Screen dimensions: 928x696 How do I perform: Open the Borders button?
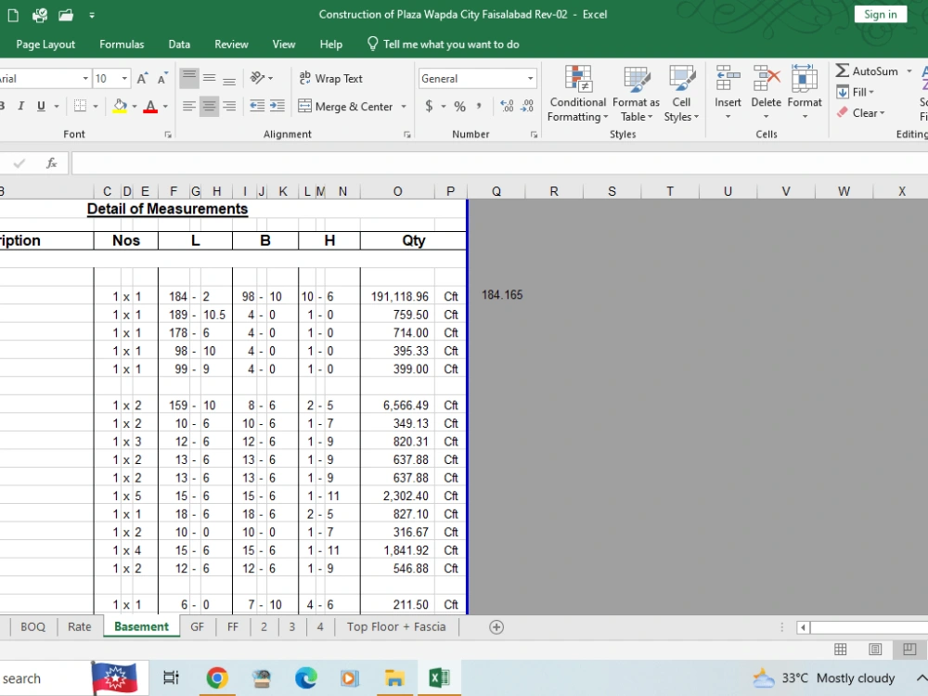[x=80, y=106]
